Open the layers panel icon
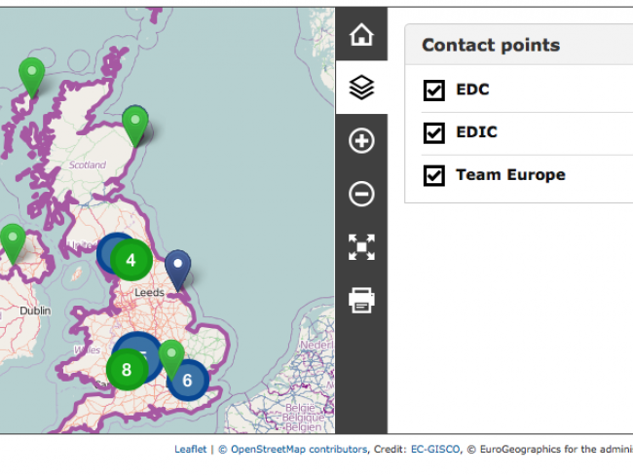633x475 pixels. pyautogui.click(x=361, y=88)
